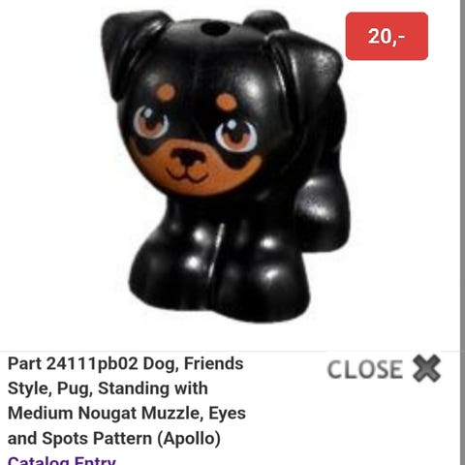Viewport: 465px width, 465px height.
Task: Click the word "(Apollo)" in the description
Action: pos(189,439)
